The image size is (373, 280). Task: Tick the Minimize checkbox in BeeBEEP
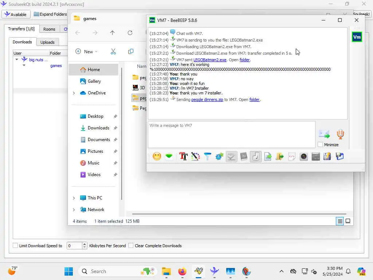pos(321,144)
